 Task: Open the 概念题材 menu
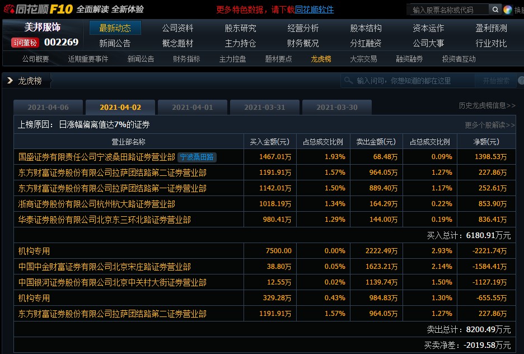(x=177, y=43)
